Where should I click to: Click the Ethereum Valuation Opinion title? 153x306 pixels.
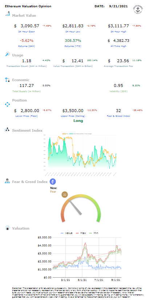(28, 6)
